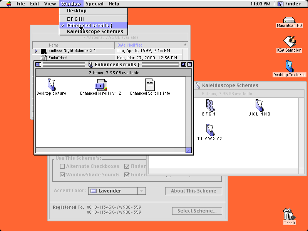The image size is (308, 231).
Task: Sort by the Date Modified column header
Action: pos(148,45)
